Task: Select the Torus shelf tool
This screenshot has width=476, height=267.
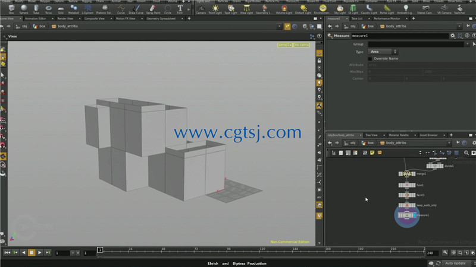Action: (x=49, y=9)
